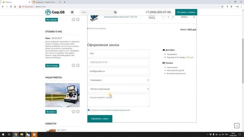This screenshot has height=137, width=244.
Task: Click the Доставка truck icon
Action: (164, 50)
